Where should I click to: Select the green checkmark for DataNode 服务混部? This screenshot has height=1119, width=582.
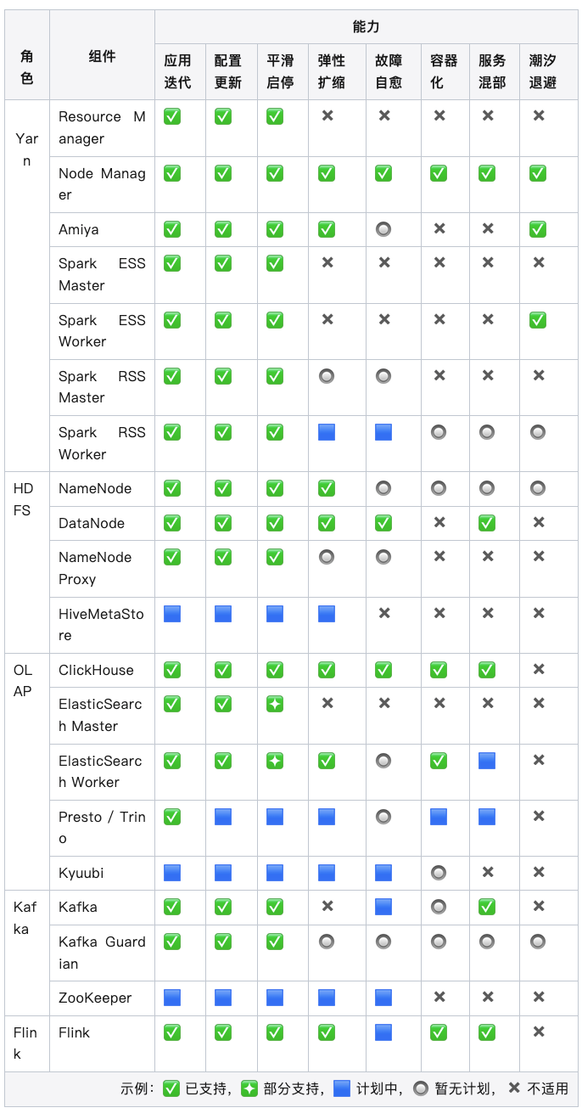tap(487, 523)
